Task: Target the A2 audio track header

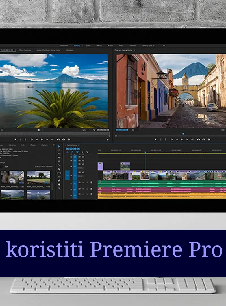Action: pos(75,190)
